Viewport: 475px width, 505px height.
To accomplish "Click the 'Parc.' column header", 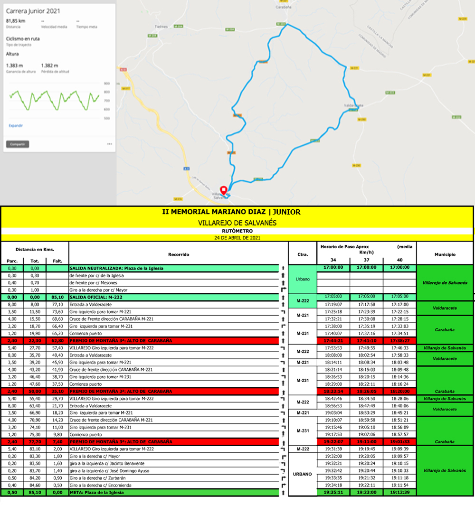I will click(x=12, y=261).
